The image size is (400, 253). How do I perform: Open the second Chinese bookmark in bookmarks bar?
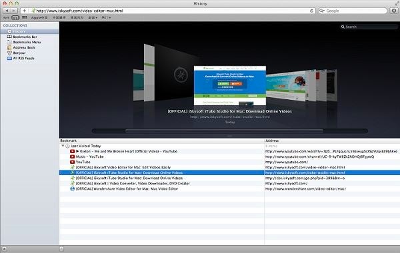pyautogui.click(x=59, y=17)
